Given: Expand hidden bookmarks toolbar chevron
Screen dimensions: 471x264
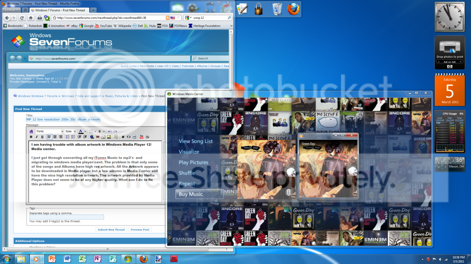Looking at the screenshot, I should (x=231, y=26).
